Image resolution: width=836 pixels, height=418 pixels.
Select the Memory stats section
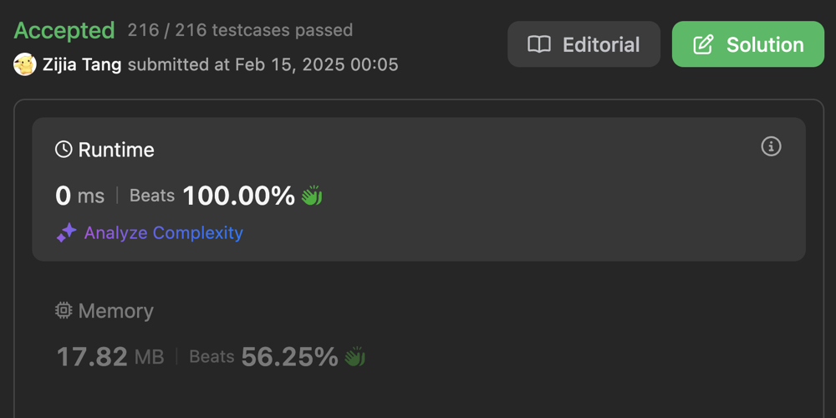418,336
